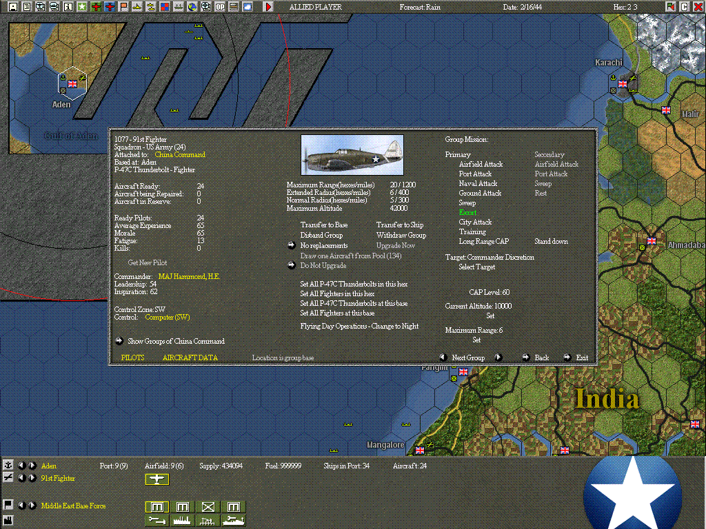Viewport: 706px width, 529px height.
Task: Click the Computer (SW) control link
Action: coord(168,317)
